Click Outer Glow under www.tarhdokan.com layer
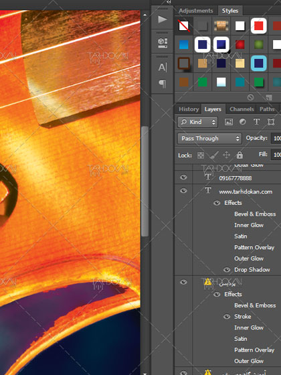The height and width of the screenshot is (375, 281). (x=249, y=258)
